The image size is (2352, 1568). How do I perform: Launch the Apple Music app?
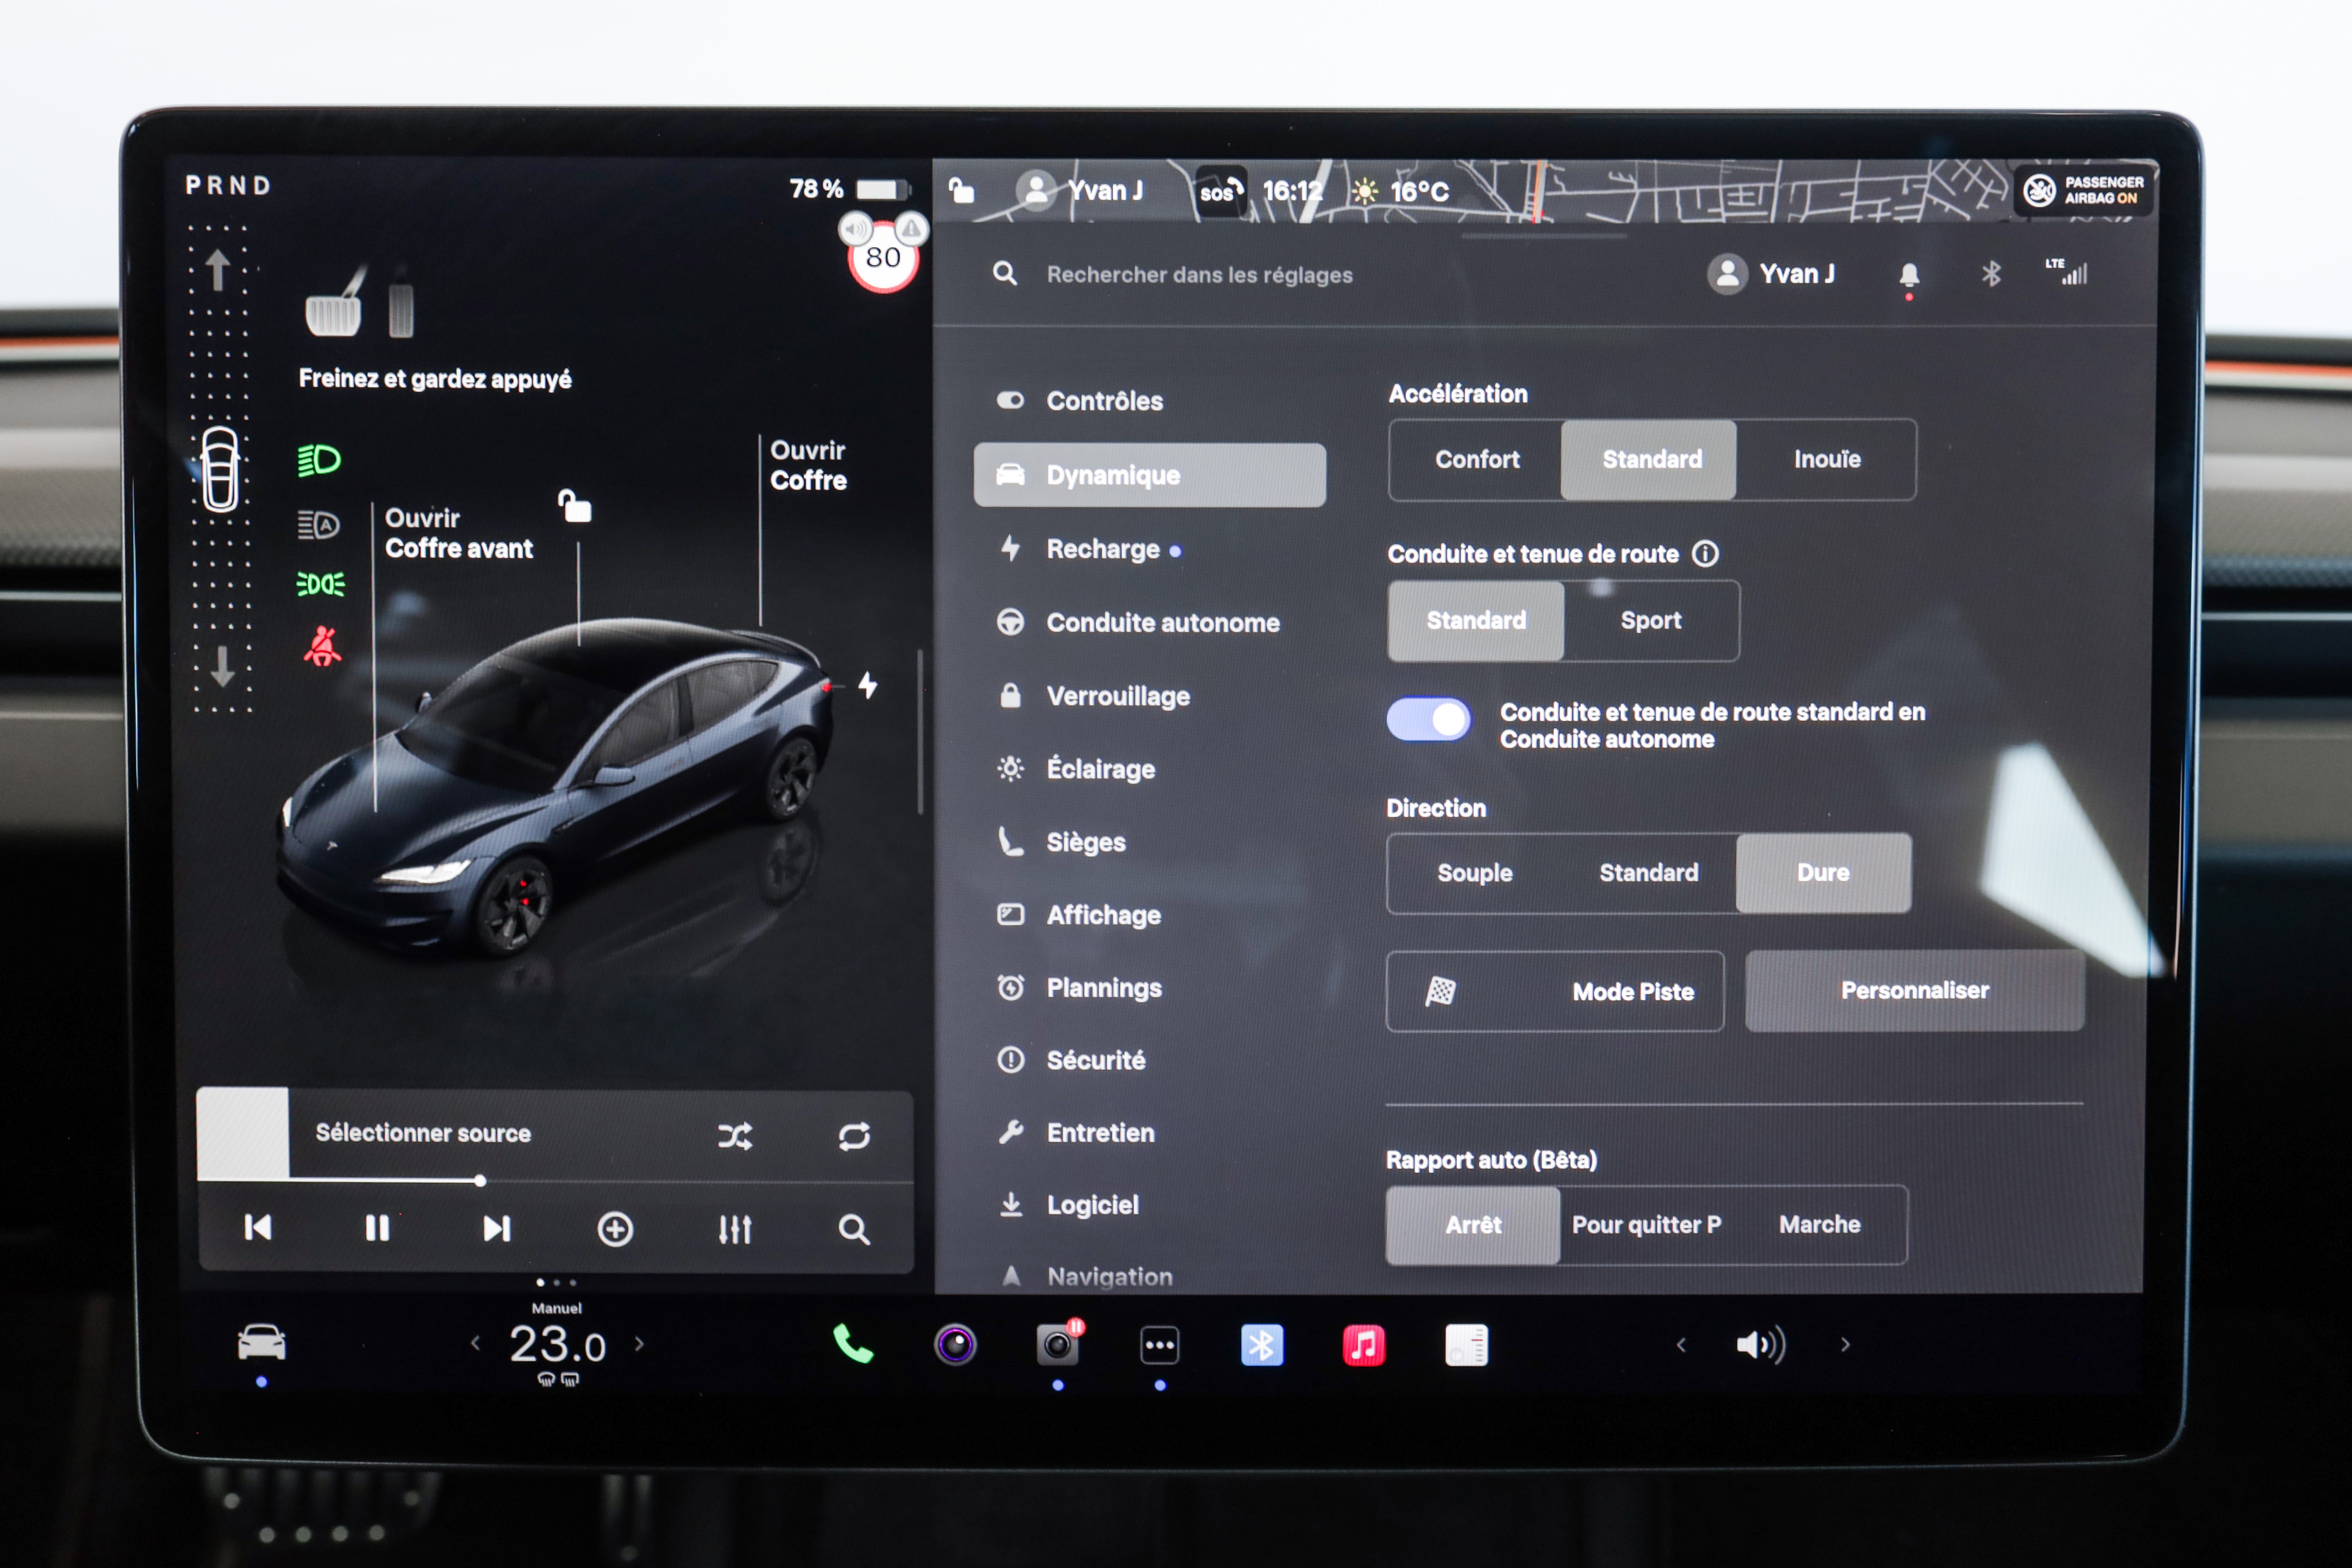click(x=1363, y=1345)
